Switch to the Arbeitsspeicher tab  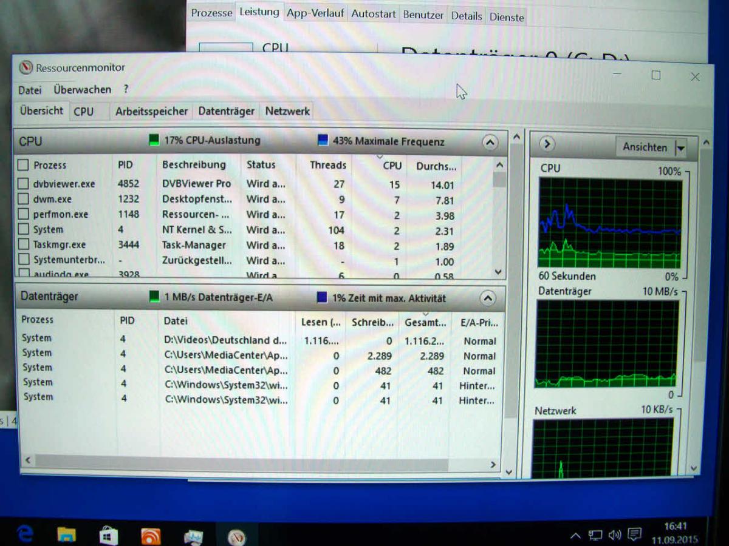pyautogui.click(x=151, y=112)
